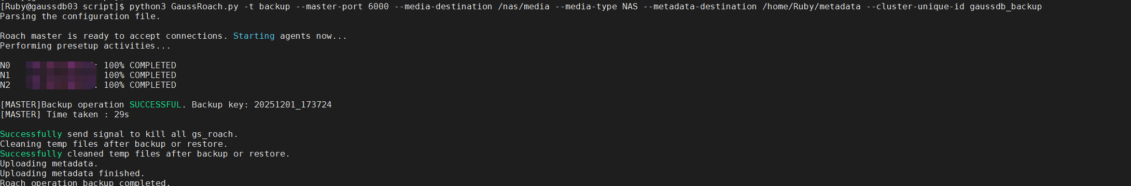Click the gaussdb_backup cluster id value

click(1006, 7)
